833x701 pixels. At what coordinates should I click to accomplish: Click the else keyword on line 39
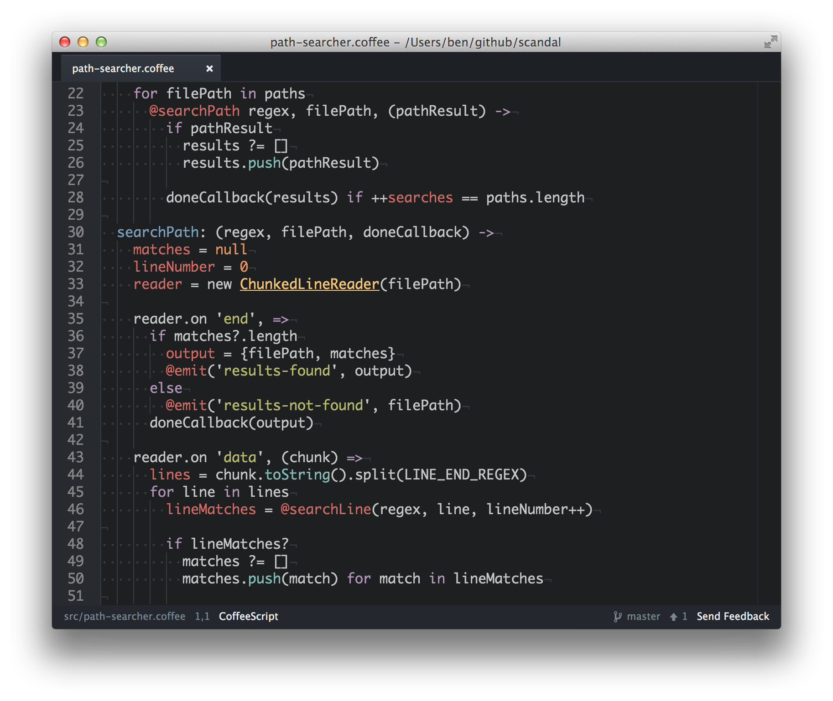(166, 388)
